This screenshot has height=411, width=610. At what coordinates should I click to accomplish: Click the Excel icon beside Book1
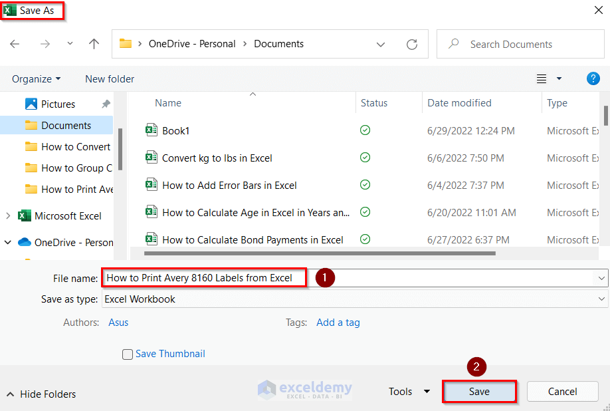click(x=152, y=130)
